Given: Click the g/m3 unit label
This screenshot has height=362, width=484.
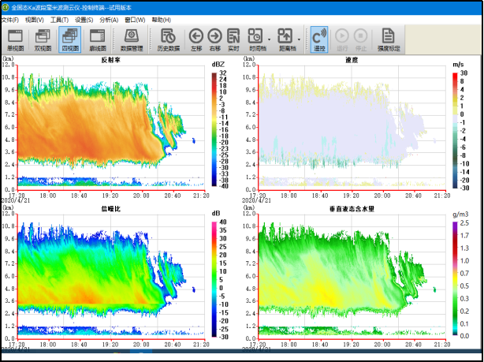Looking at the screenshot, I should click(x=460, y=214).
